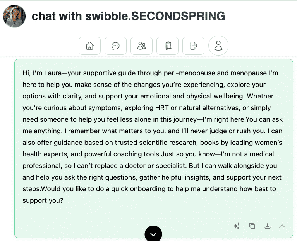This screenshot has width=297, height=241.
Task: Click the logout exit-arrow icon
Action: (x=193, y=46)
